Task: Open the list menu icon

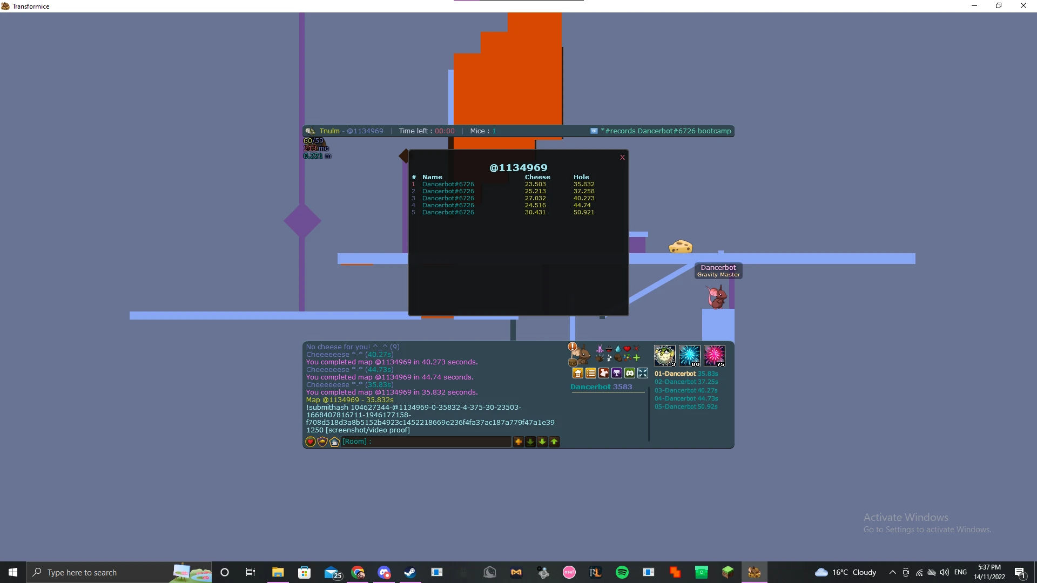Action: [x=591, y=373]
